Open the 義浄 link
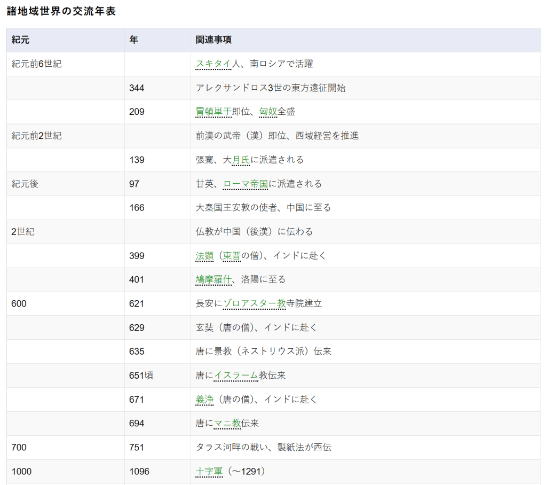The height and width of the screenshot is (485, 546). (x=204, y=399)
